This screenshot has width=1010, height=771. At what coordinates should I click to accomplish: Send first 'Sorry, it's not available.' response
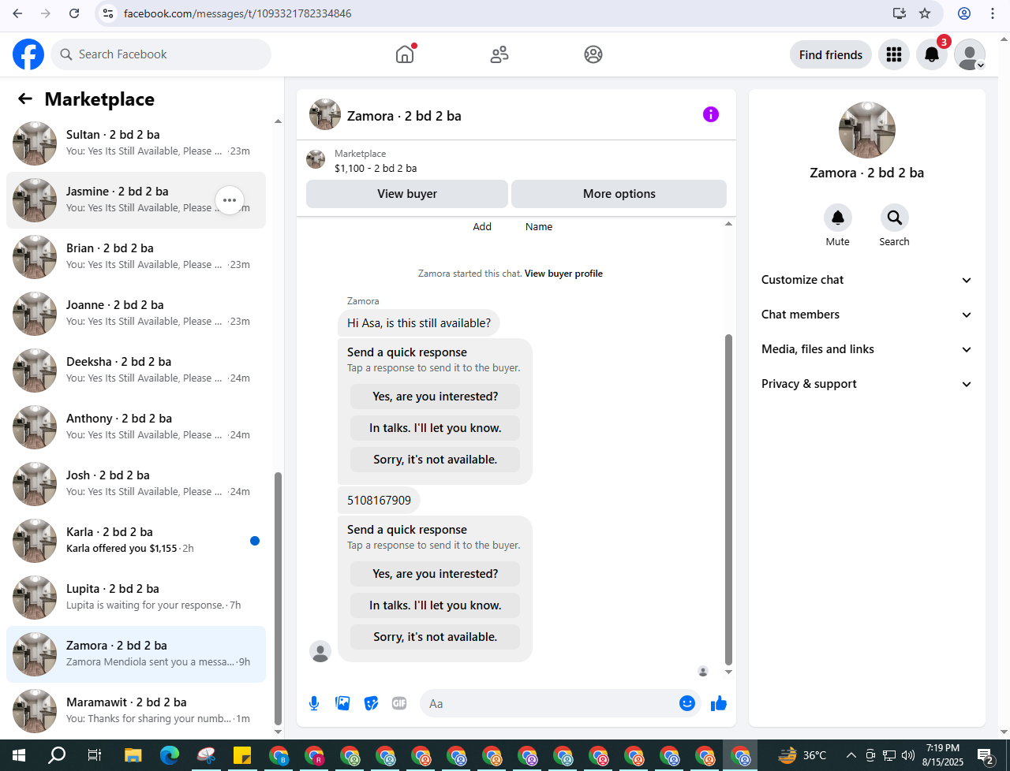[436, 460]
